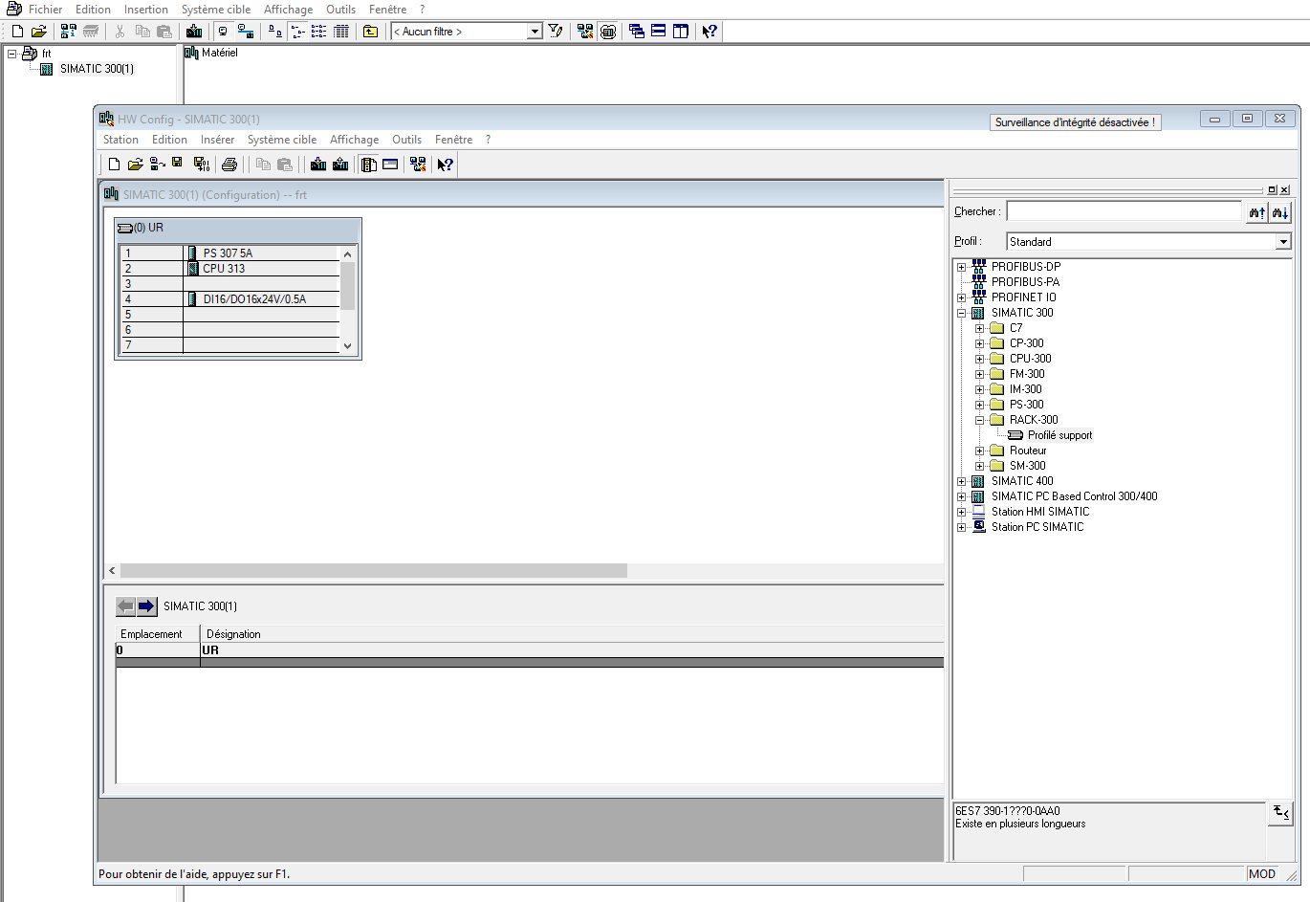Click the rack table scroll-down arrow
Image resolution: width=1310 pixels, height=902 pixels.
[348, 346]
